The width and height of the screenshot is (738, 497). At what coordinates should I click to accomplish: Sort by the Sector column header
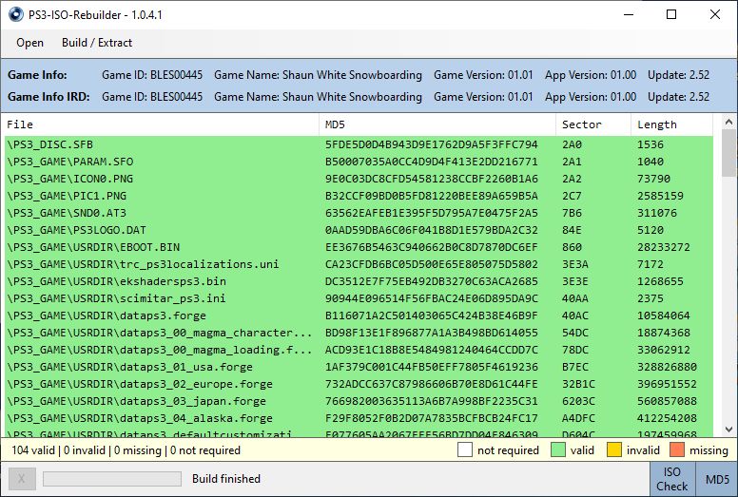593,124
